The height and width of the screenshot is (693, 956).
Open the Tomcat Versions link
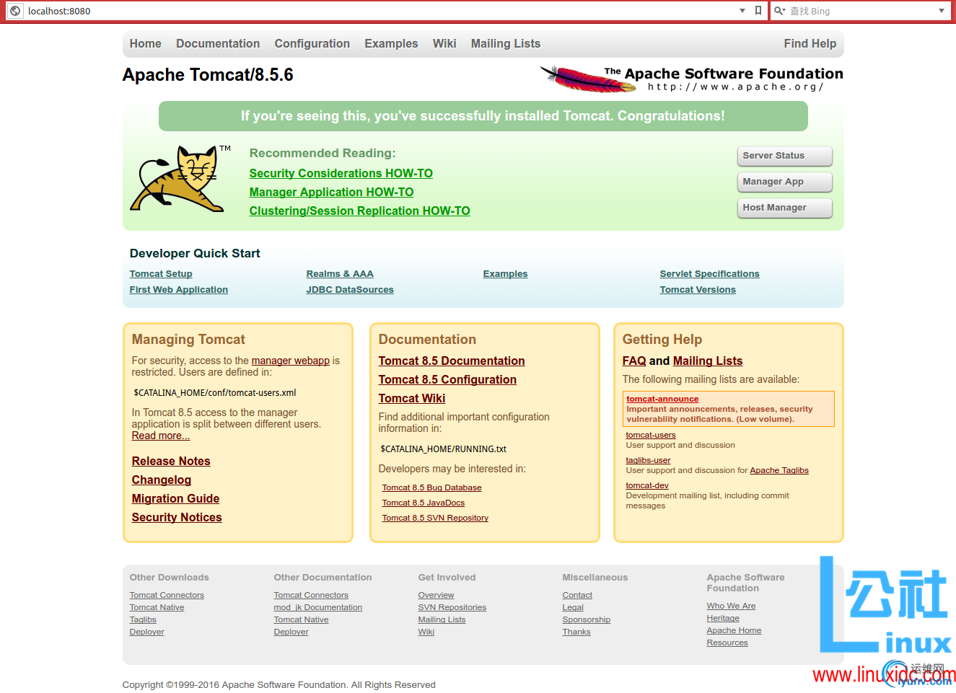[698, 290]
